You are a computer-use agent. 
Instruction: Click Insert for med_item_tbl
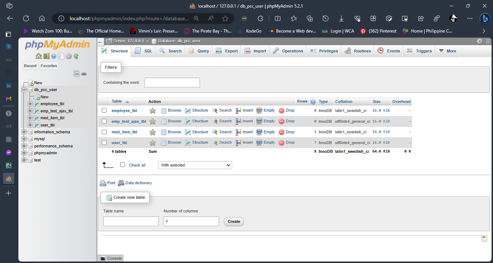point(244,132)
